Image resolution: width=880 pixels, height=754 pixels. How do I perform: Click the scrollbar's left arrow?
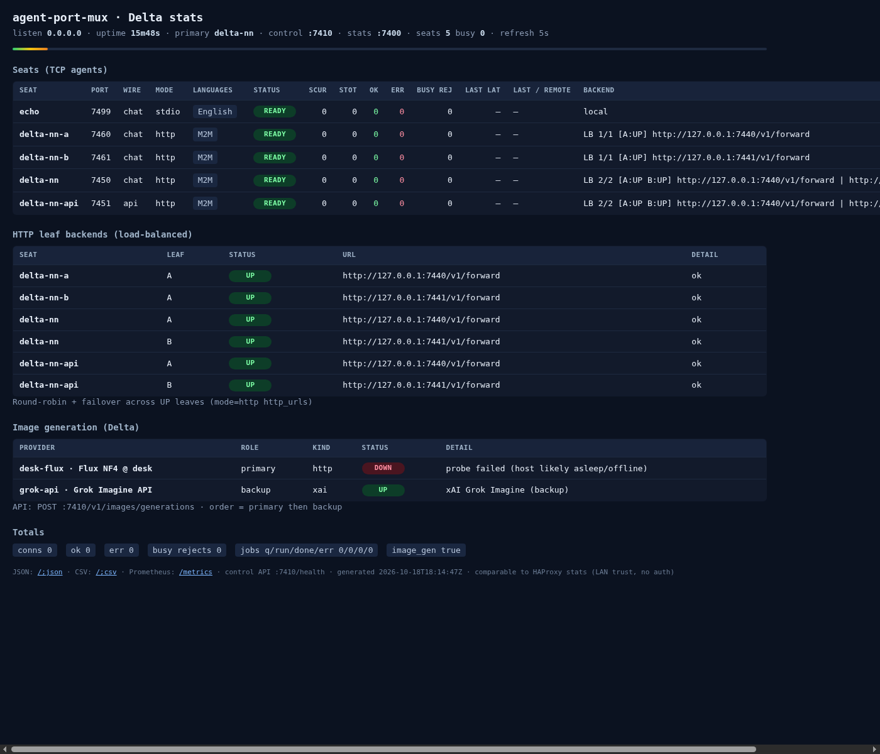tap(4, 749)
